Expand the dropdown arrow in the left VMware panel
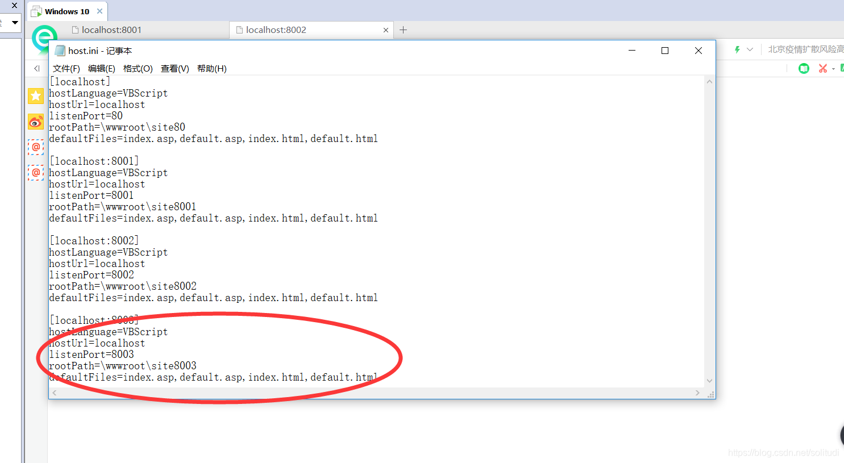Image resolution: width=844 pixels, height=463 pixels. tap(15, 23)
